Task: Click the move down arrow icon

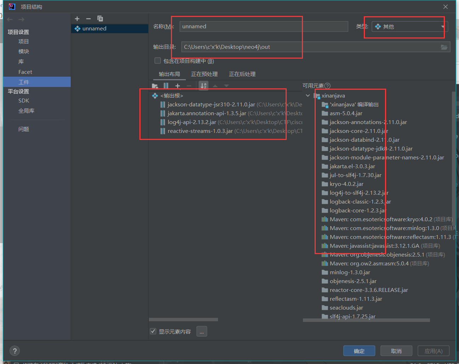Action: (226, 86)
